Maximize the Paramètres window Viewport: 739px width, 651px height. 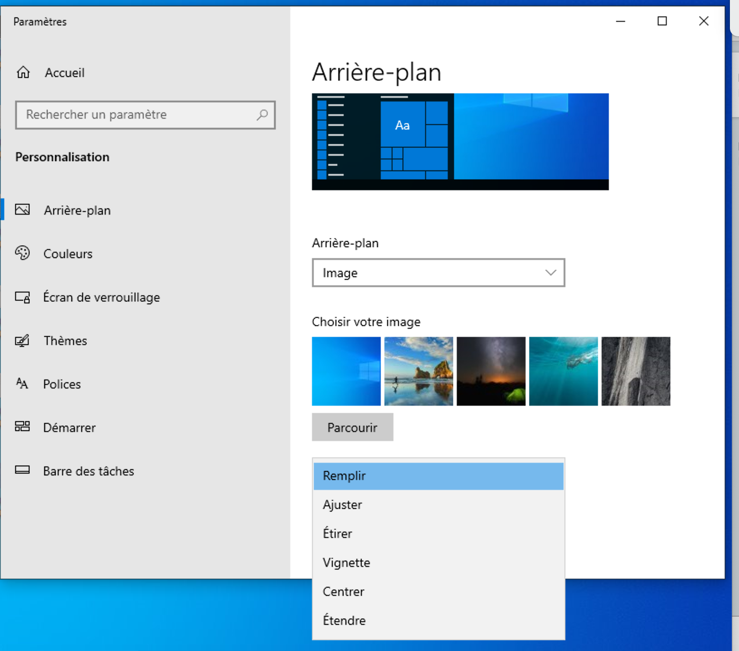coord(662,21)
